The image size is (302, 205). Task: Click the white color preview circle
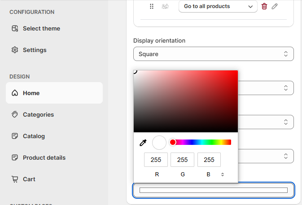pos(159,143)
